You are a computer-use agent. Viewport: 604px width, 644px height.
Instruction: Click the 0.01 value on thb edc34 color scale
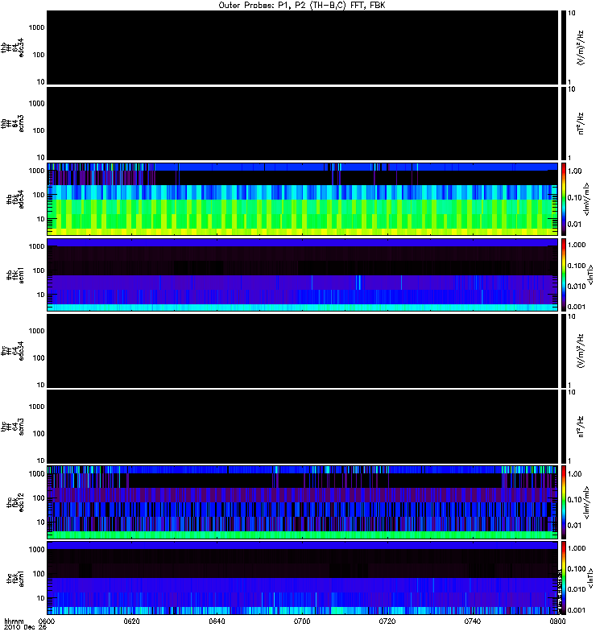coord(574,225)
